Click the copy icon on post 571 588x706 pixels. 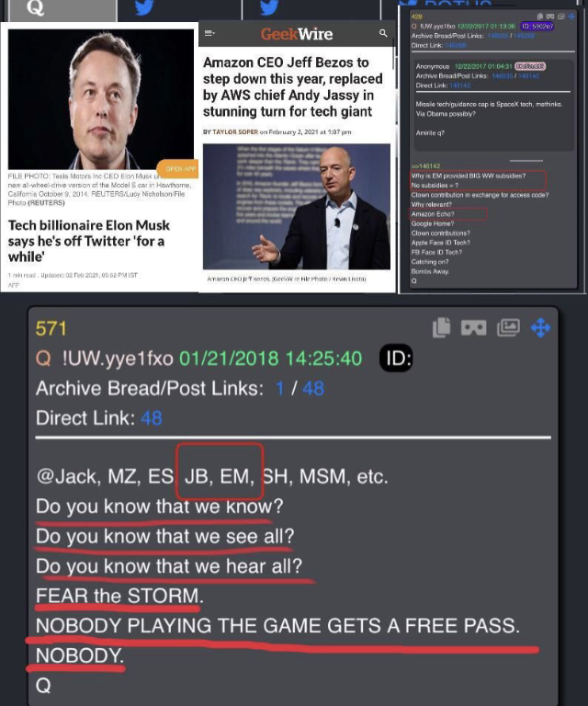pyautogui.click(x=441, y=327)
